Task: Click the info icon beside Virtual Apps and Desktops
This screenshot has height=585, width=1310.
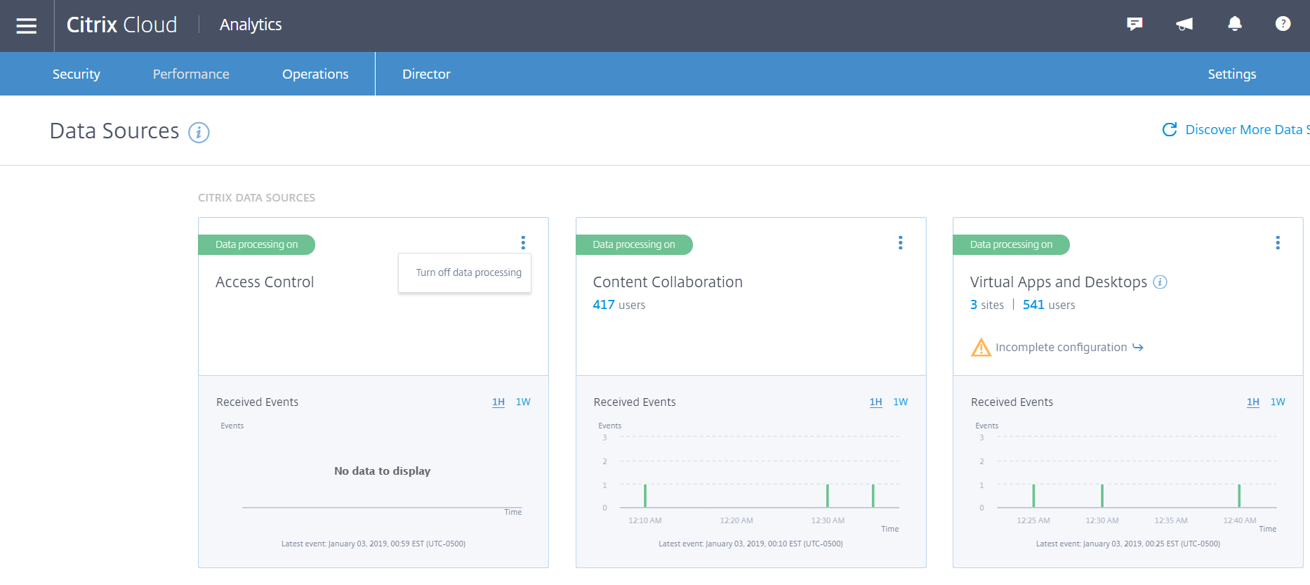Action: coord(1160,282)
